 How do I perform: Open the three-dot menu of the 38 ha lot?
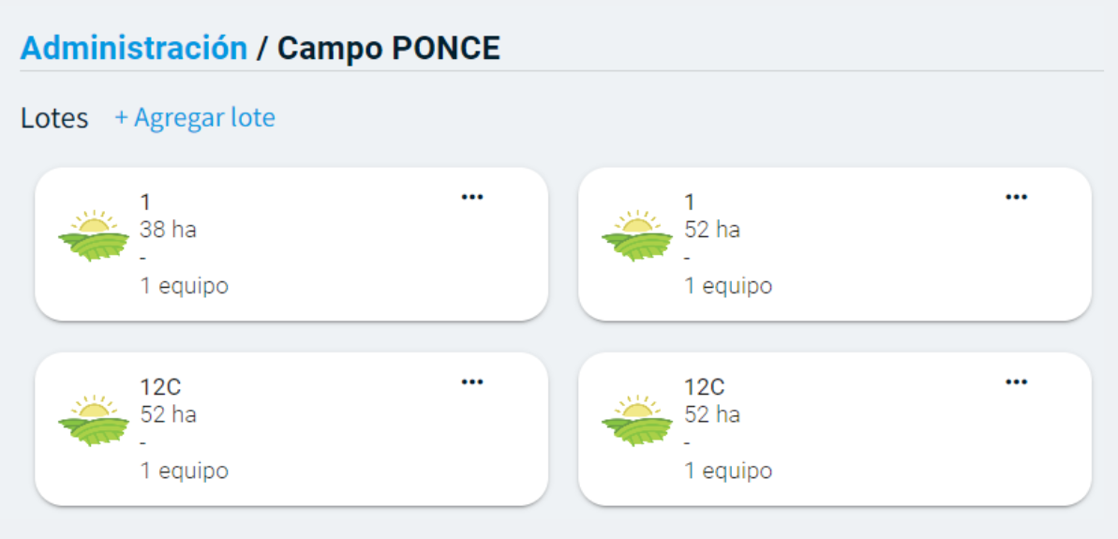(x=472, y=197)
